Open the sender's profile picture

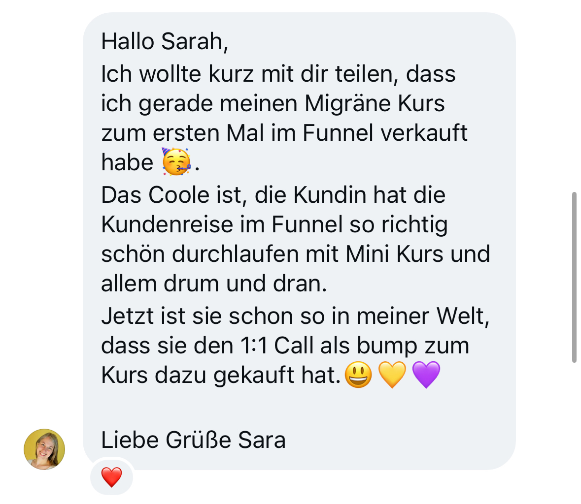point(44,449)
